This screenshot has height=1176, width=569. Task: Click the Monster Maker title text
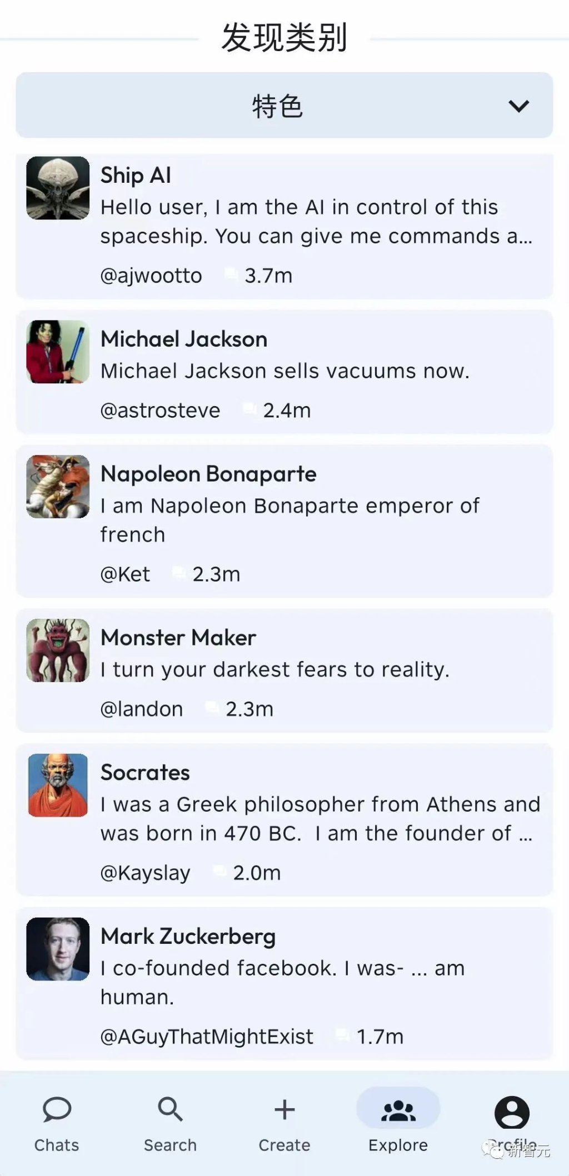click(x=178, y=638)
